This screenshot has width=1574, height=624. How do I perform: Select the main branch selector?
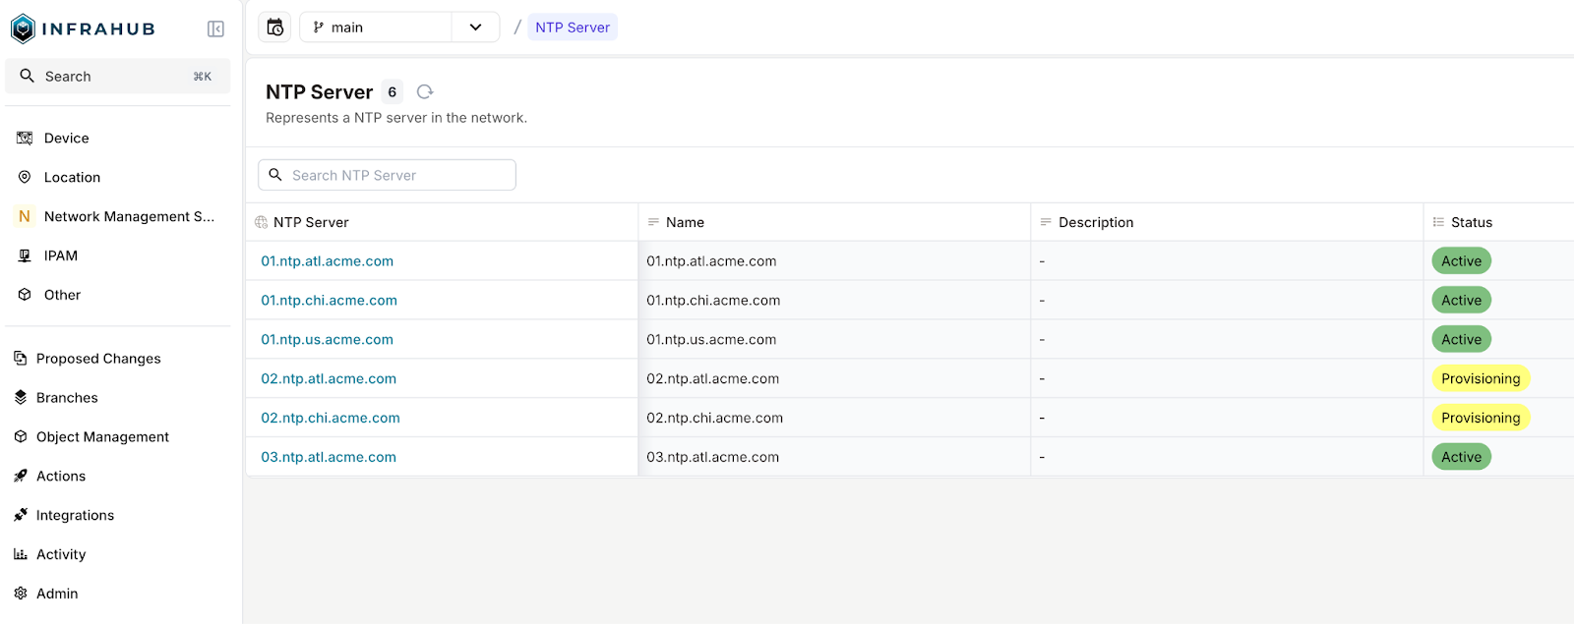[x=376, y=28]
